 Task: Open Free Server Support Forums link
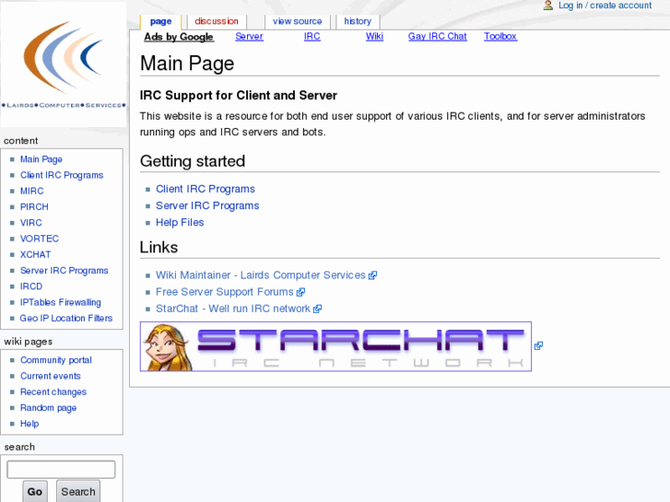click(224, 292)
